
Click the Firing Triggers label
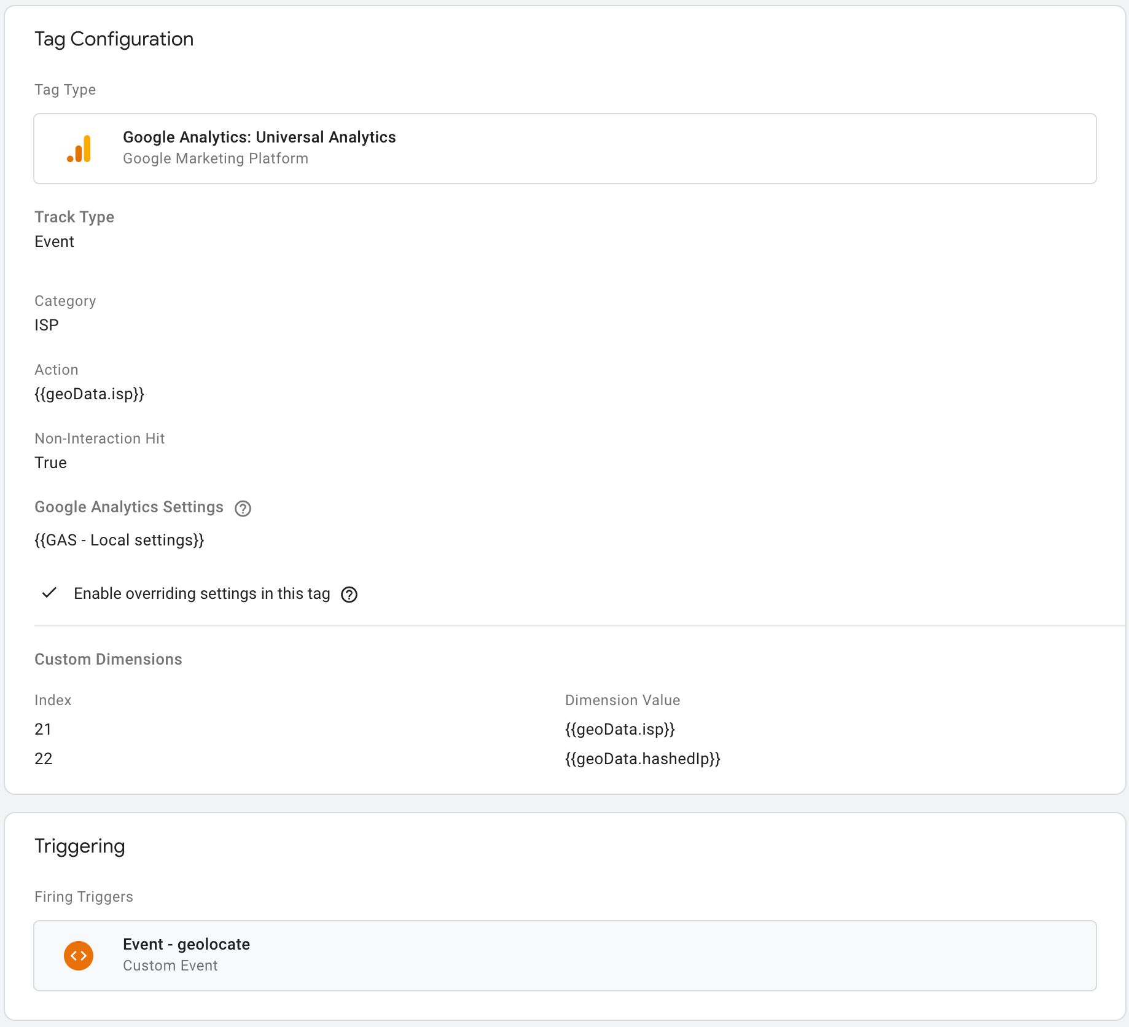84,897
